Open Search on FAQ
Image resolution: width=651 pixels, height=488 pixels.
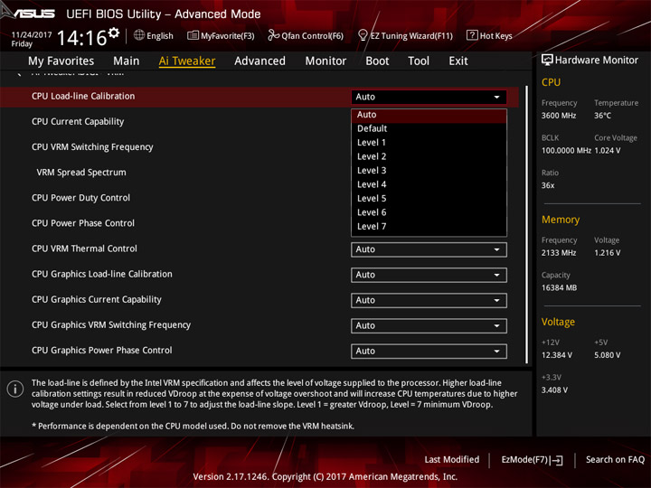click(615, 459)
